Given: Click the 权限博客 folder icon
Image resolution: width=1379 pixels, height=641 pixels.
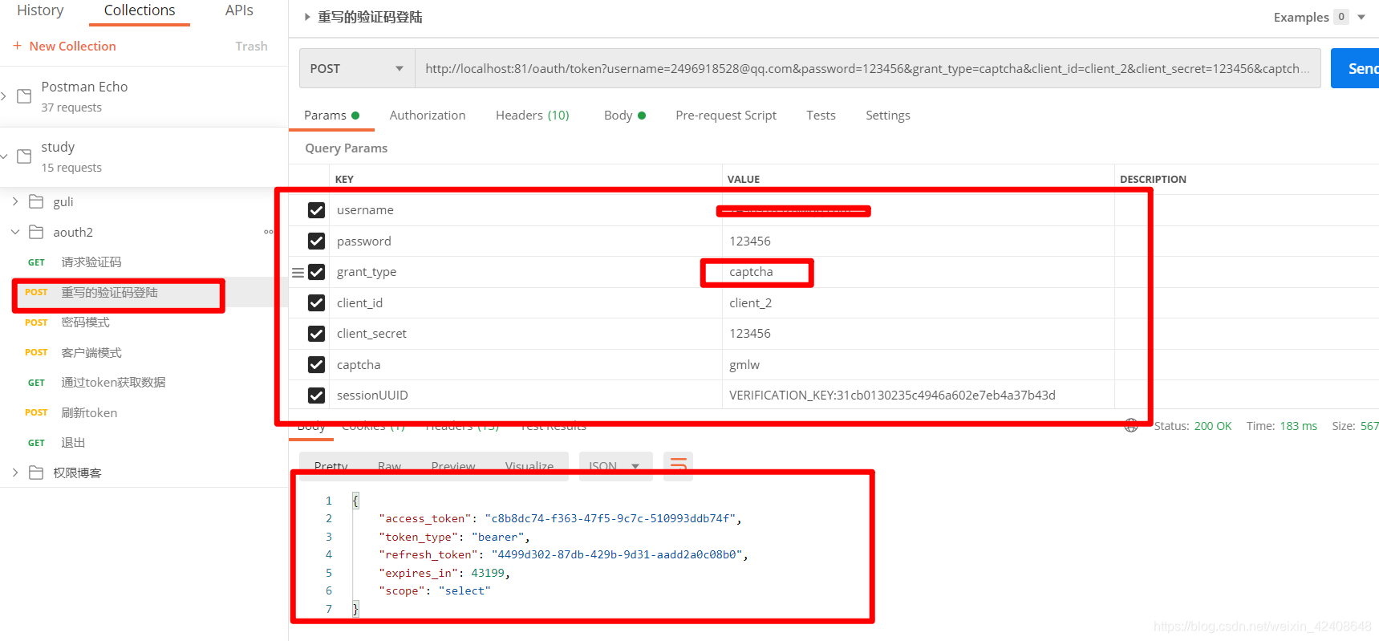Looking at the screenshot, I should pos(36,473).
